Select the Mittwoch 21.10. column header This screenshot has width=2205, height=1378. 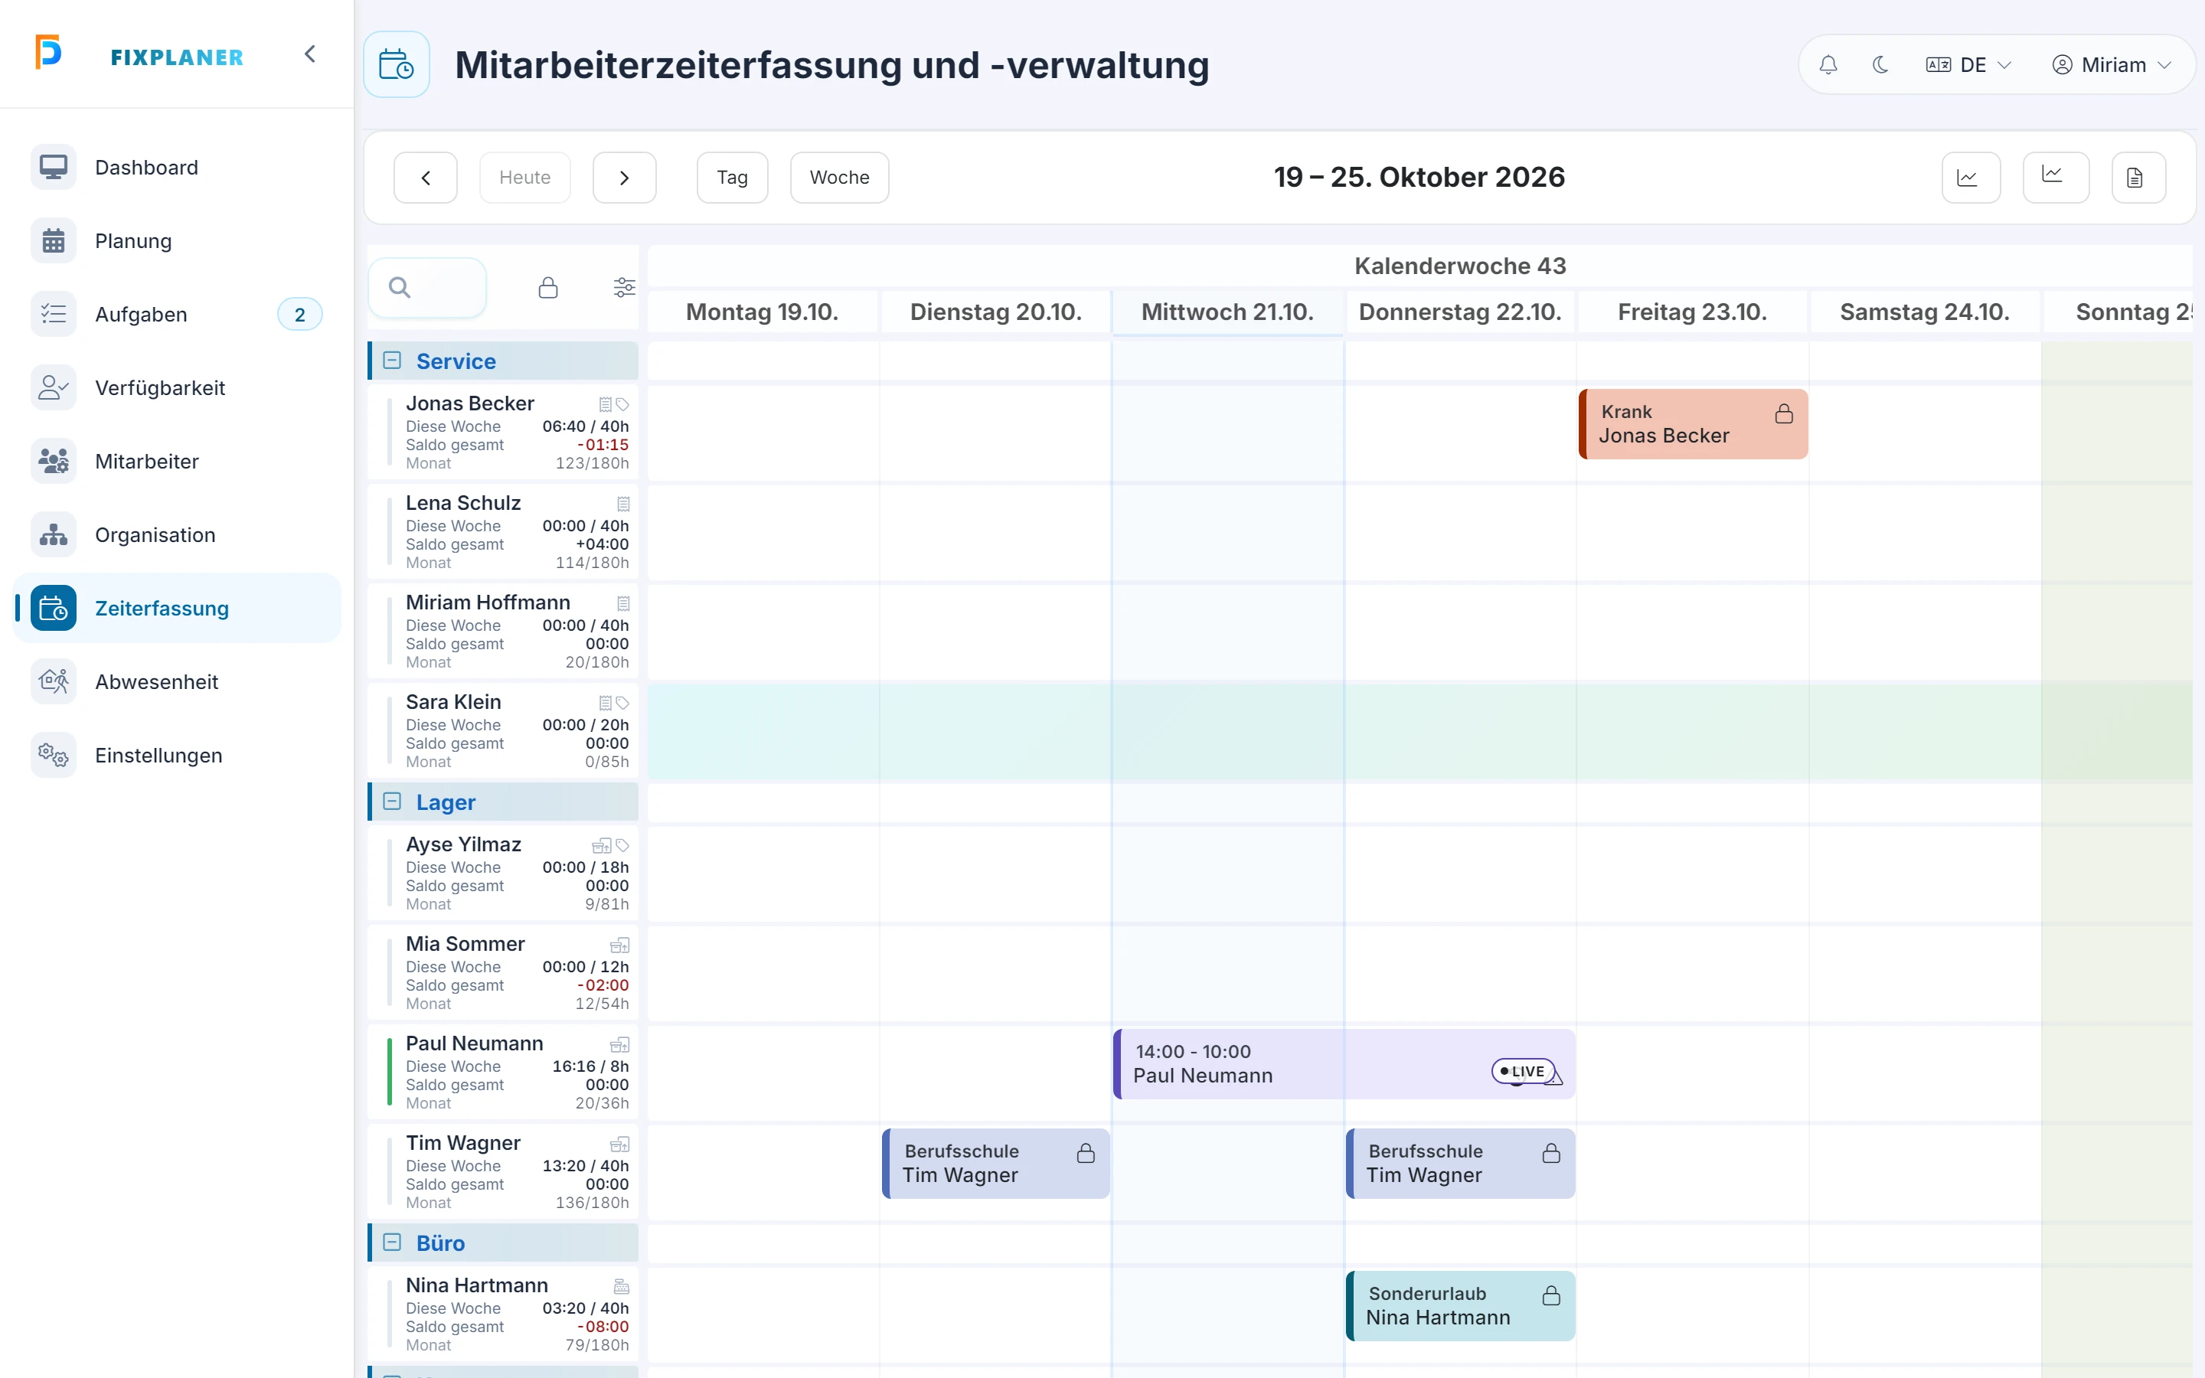pos(1227,312)
